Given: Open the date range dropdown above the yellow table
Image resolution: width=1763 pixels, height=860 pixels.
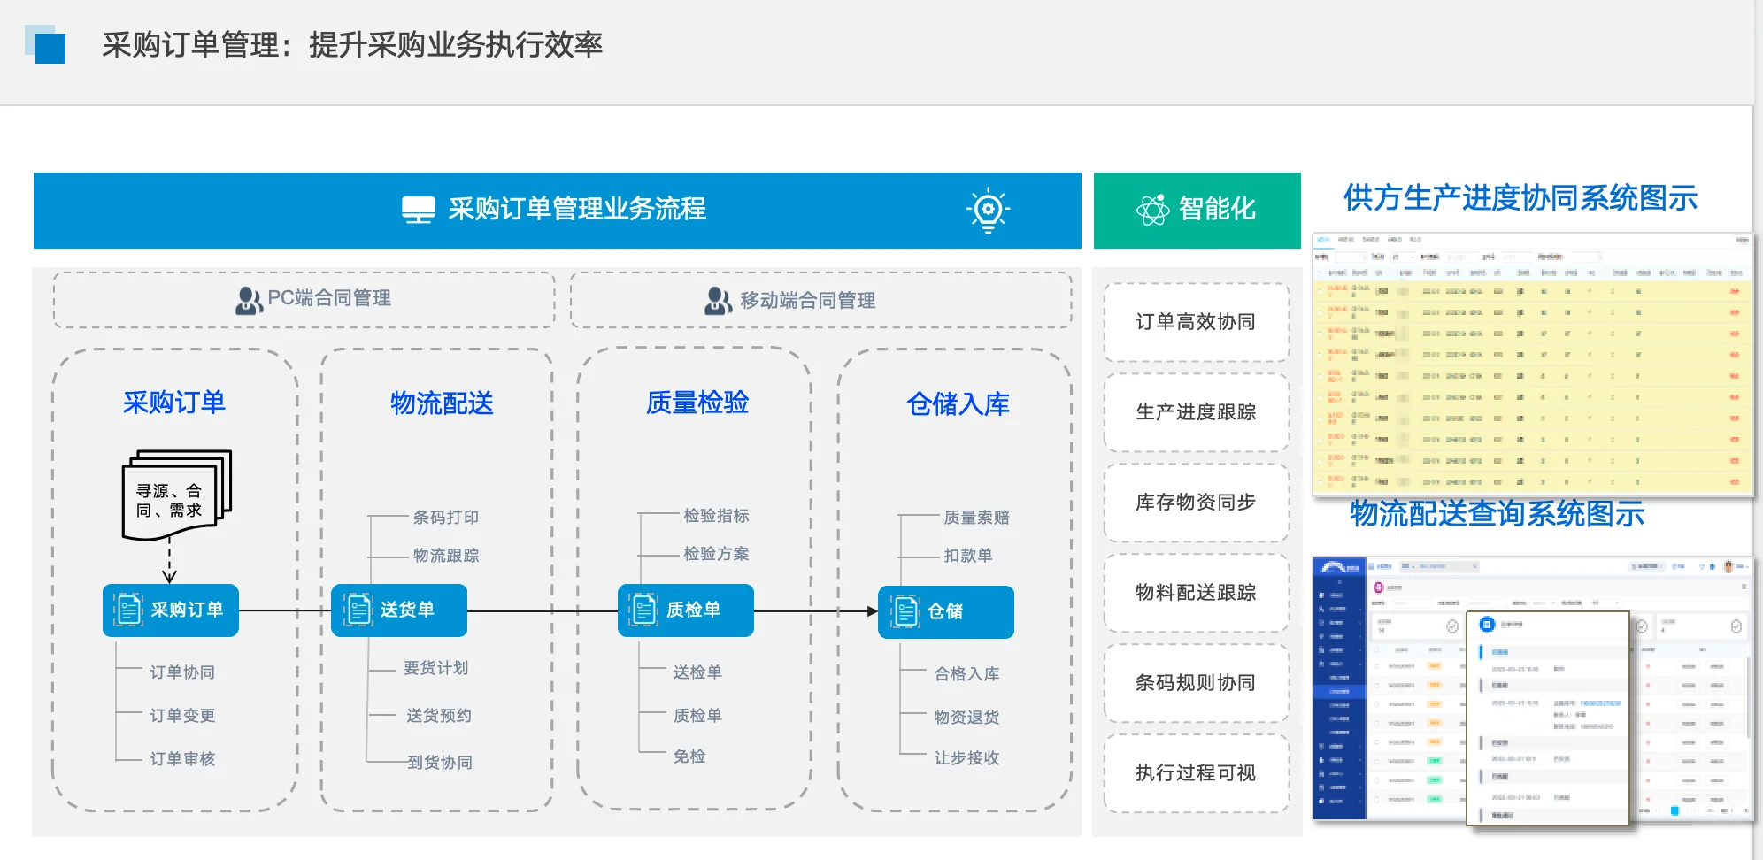Looking at the screenshot, I should point(1403,257).
